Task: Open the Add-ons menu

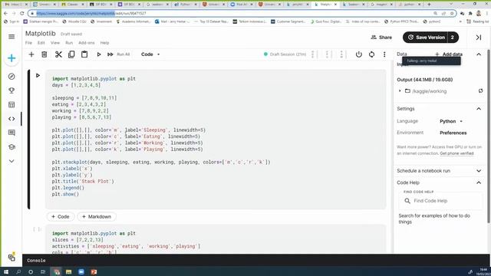Action: [87, 43]
